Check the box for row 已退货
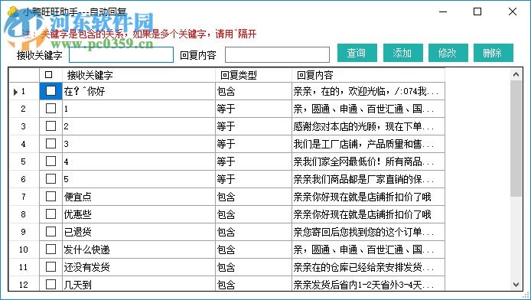Image resolution: width=531 pixels, height=300 pixels. (50, 232)
